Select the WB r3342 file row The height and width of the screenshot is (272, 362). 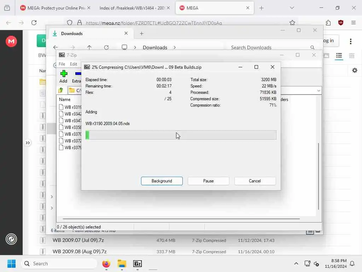(x=70, y=114)
